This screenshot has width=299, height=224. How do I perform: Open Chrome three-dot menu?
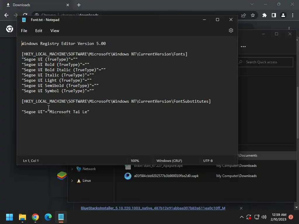tap(293, 15)
